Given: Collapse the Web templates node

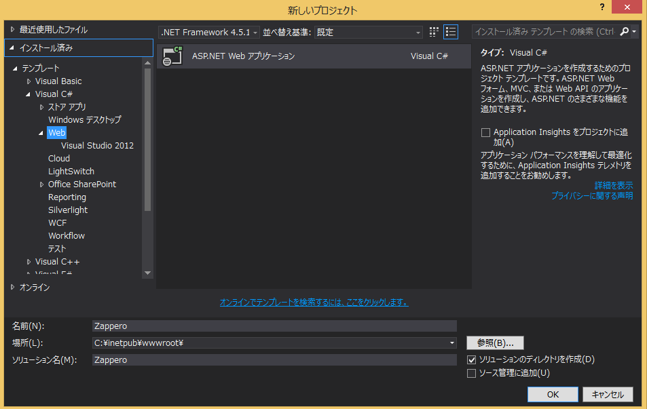Looking at the screenshot, I should (41, 132).
